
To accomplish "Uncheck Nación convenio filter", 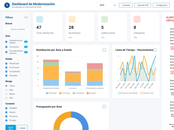I will 6,112.
